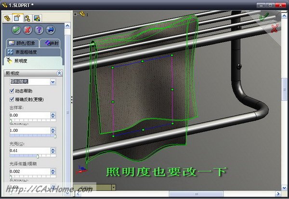
Task: Click the viewport horizontal scroll-left arrow
Action: pyautogui.click(x=78, y=194)
